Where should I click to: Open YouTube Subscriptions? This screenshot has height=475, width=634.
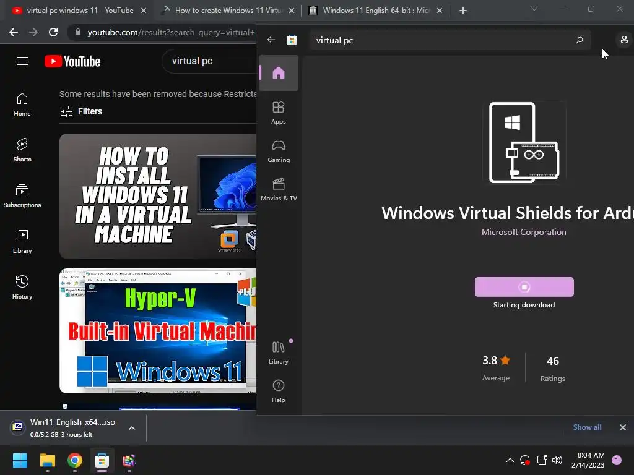point(22,196)
